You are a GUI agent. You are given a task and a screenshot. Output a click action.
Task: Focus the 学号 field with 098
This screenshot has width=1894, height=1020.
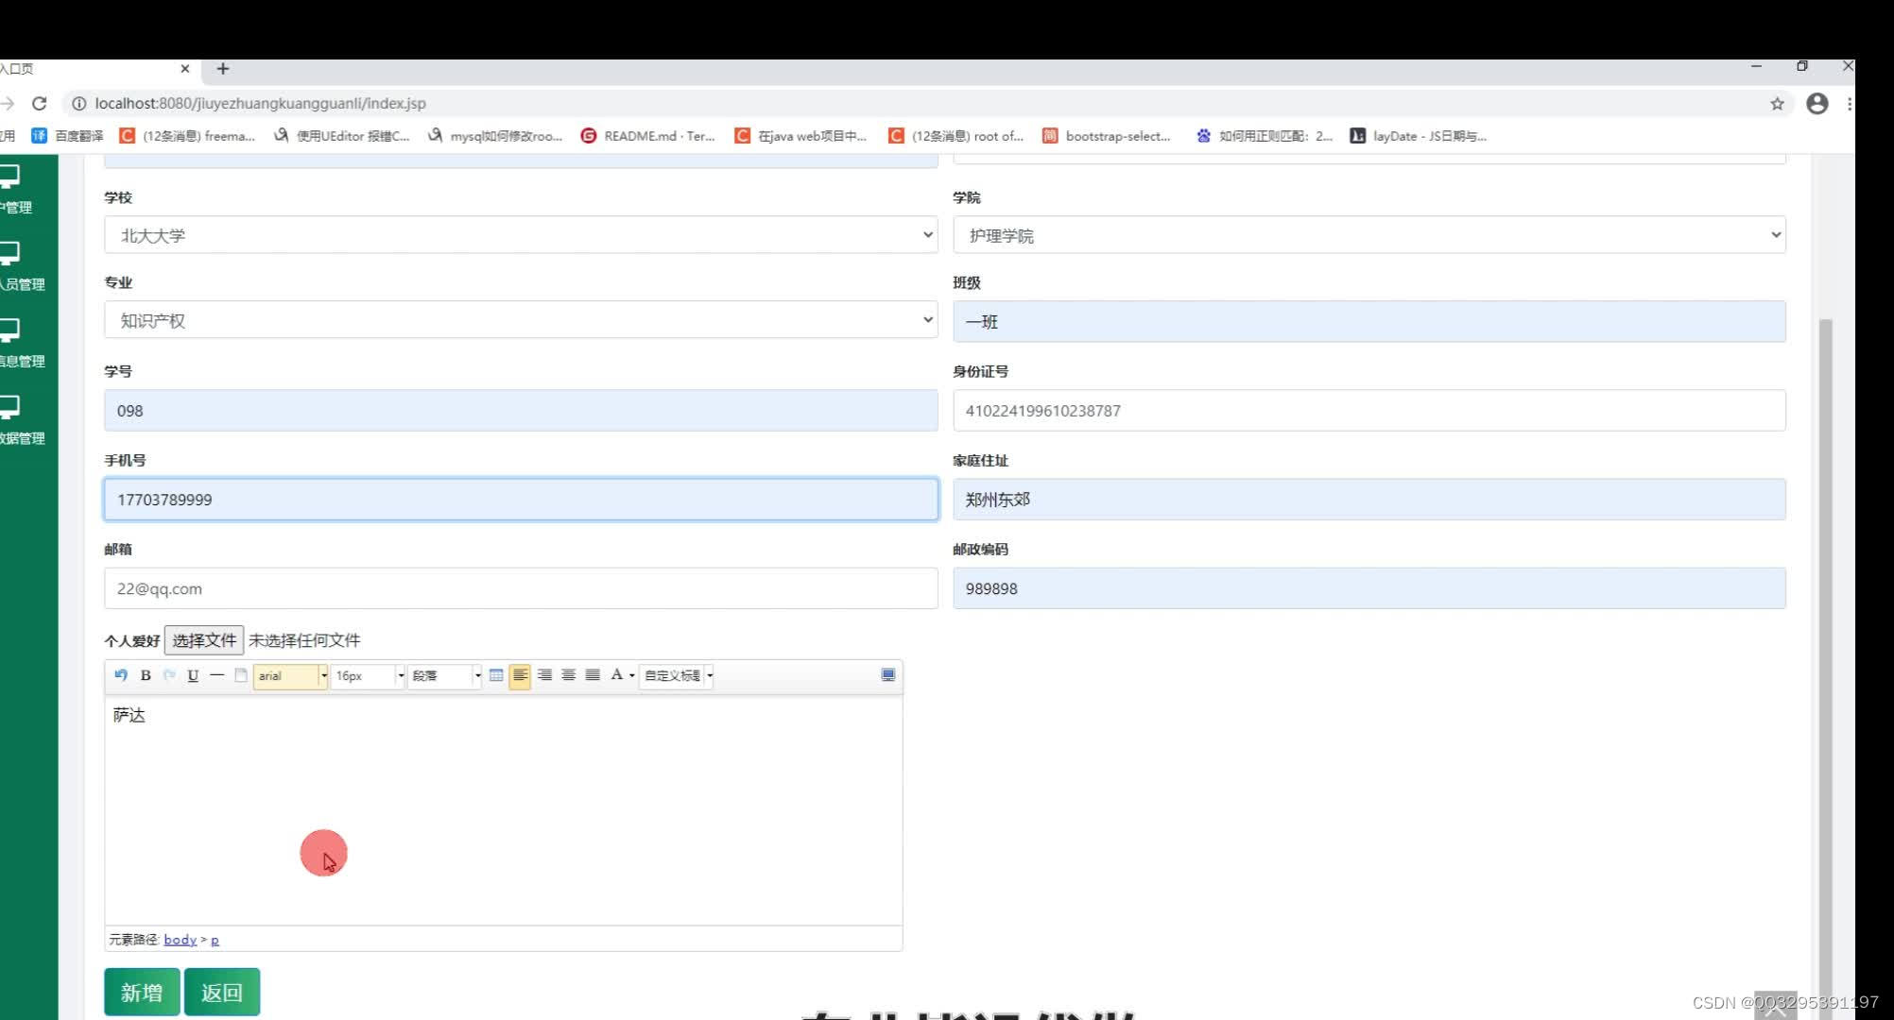[521, 410]
